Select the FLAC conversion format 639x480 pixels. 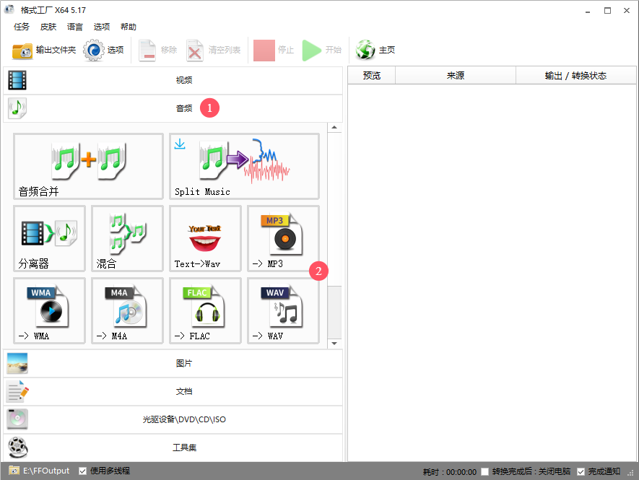[205, 310]
